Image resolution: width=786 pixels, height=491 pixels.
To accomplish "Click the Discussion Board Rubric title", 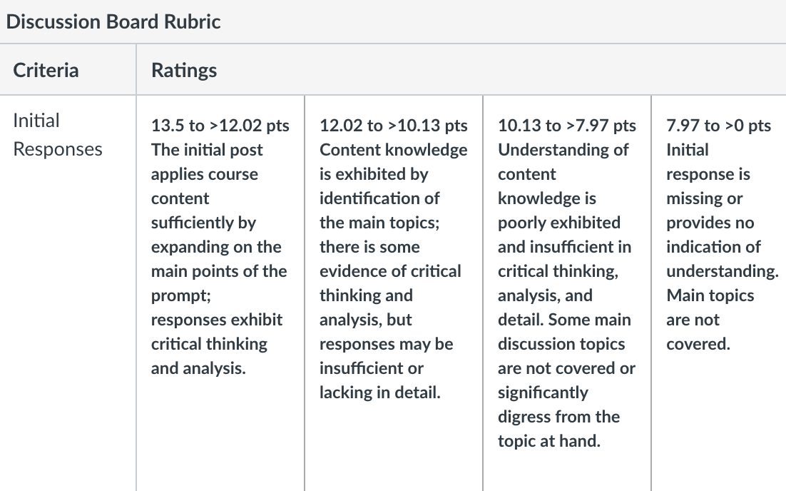I will coord(113,21).
